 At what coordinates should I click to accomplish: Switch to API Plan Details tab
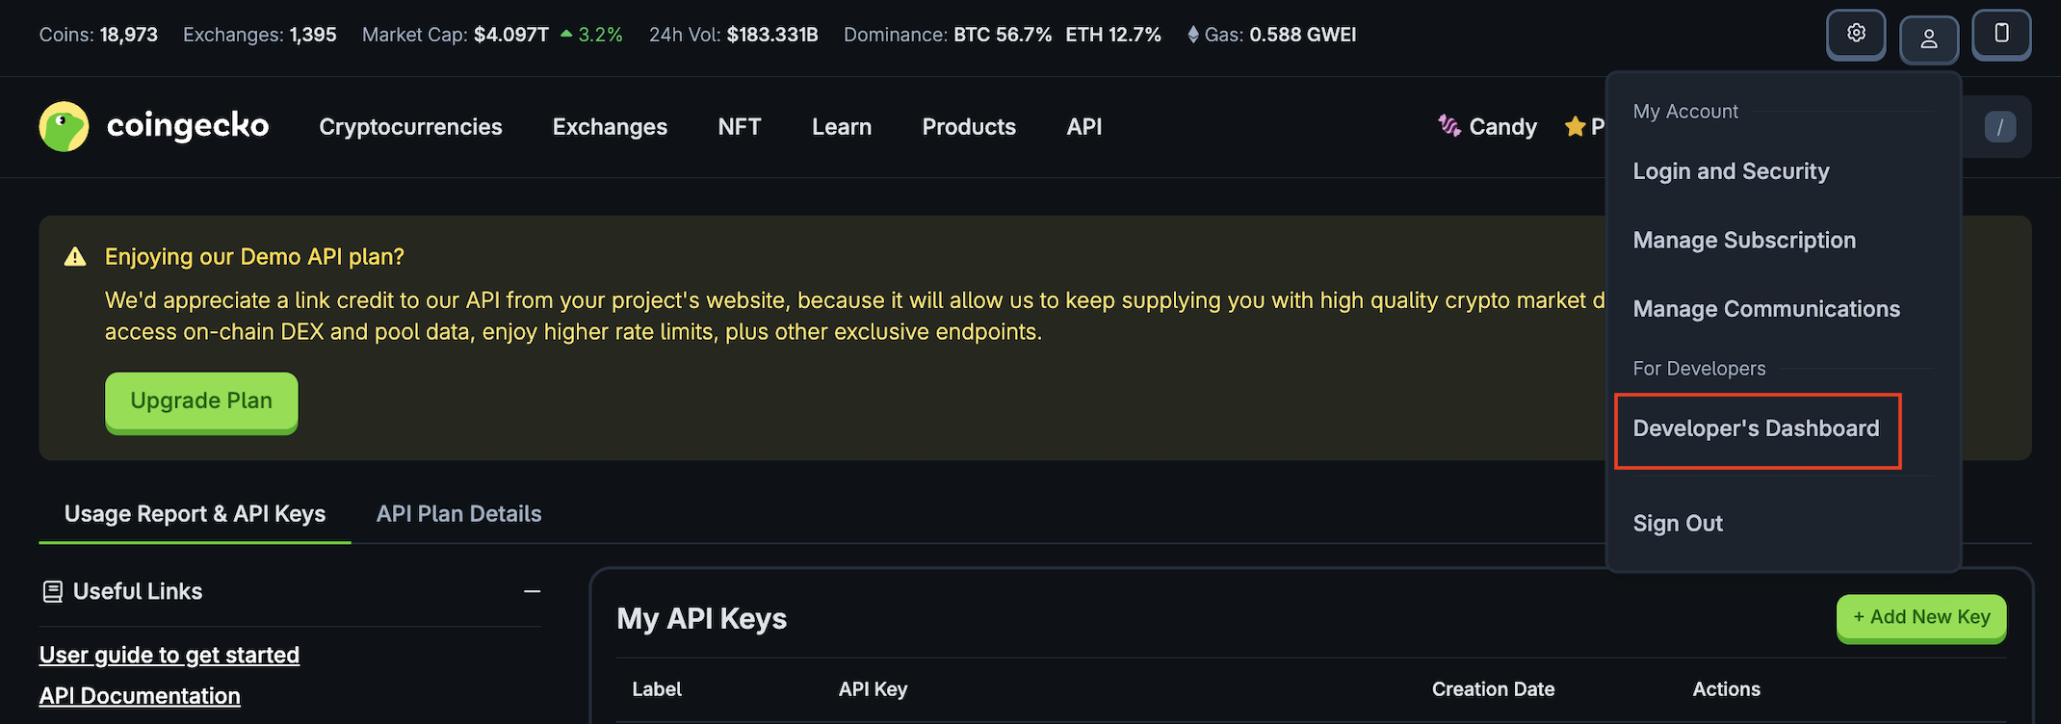pyautogui.click(x=458, y=514)
